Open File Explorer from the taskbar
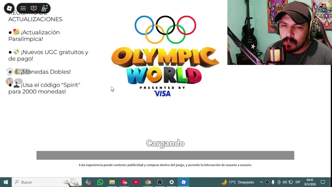This screenshot has height=187, width=332. 112,182
